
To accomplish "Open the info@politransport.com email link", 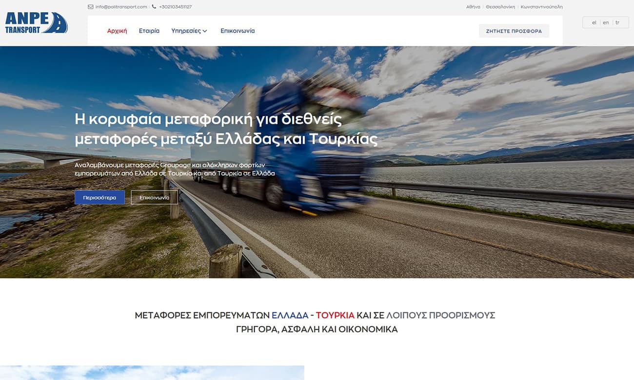I will [x=121, y=7].
